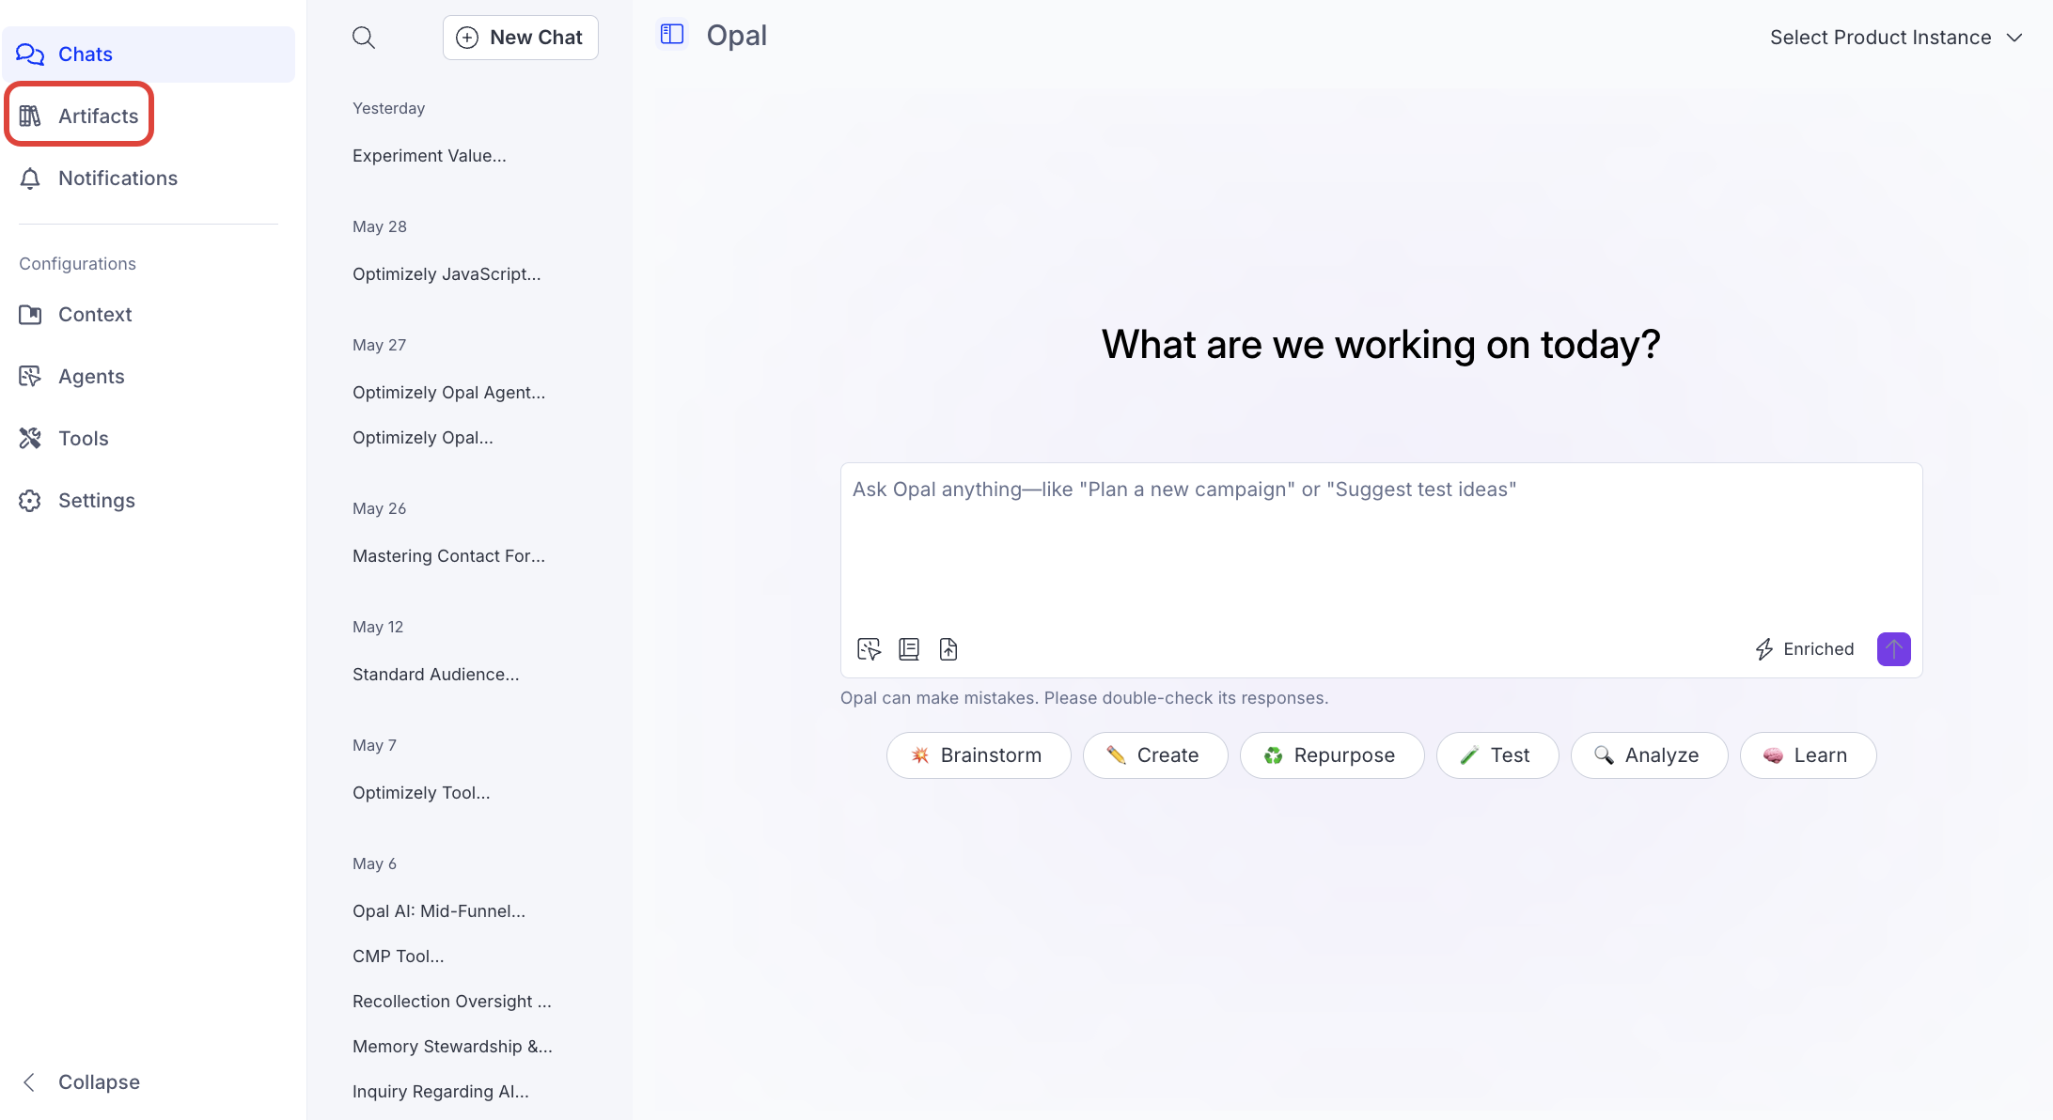This screenshot has width=2053, height=1120.
Task: Click the lightning bolt Enriched icon
Action: point(1764,649)
